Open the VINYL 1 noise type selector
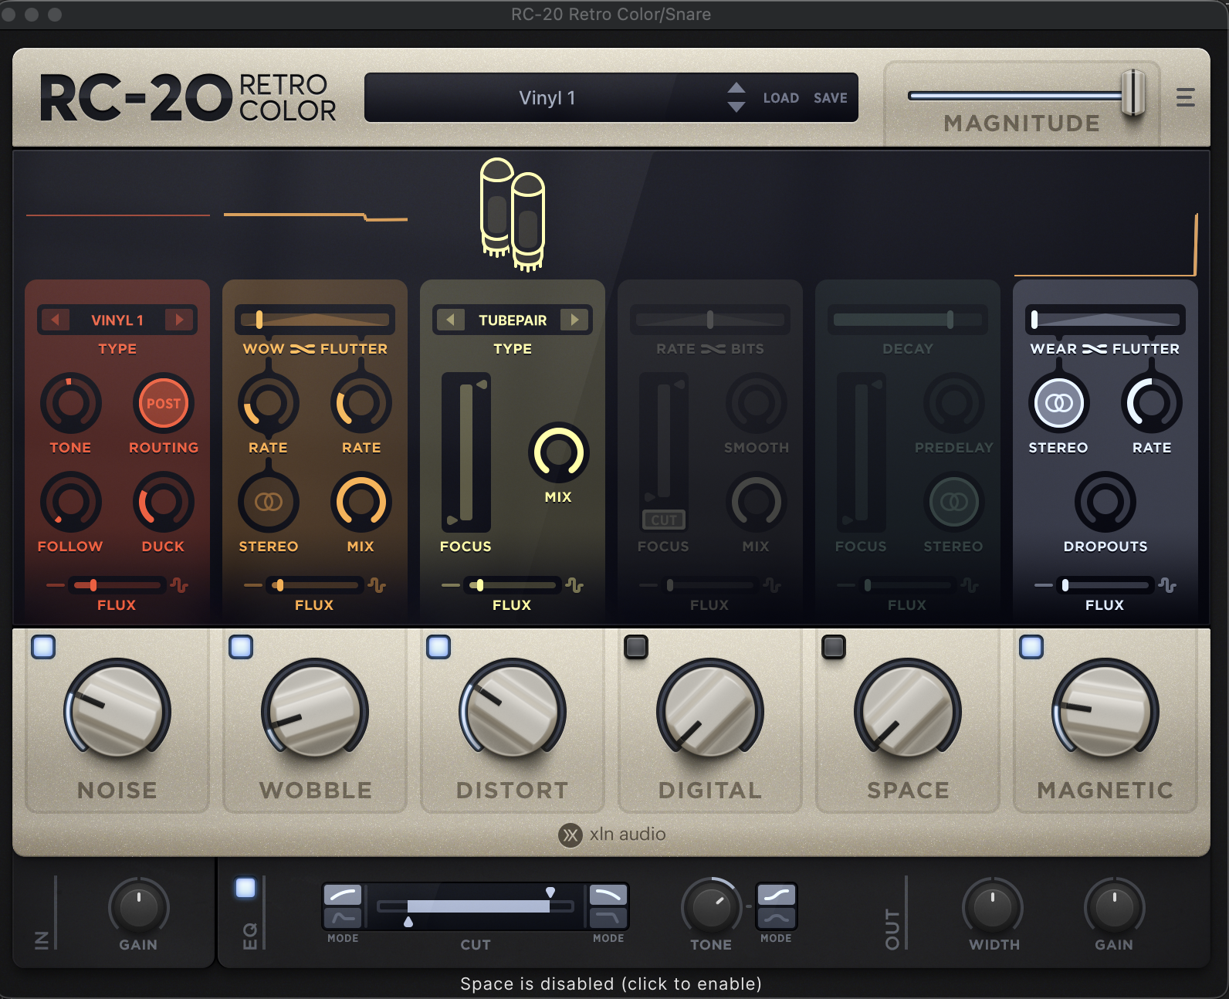The width and height of the screenshot is (1229, 999). (x=117, y=320)
